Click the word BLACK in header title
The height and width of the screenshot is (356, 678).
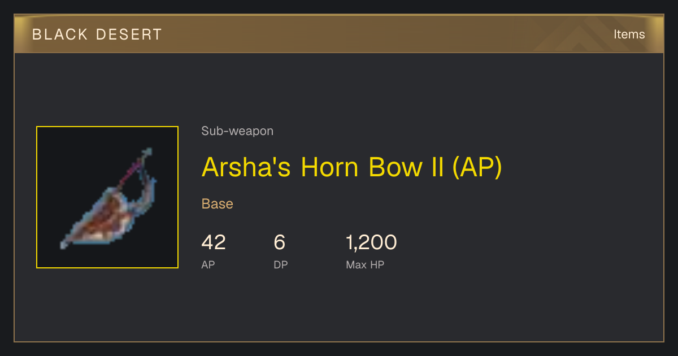click(60, 34)
